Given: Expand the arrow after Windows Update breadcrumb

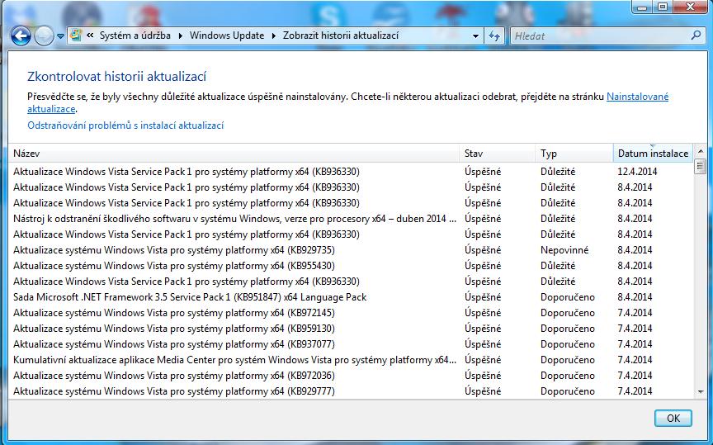Looking at the screenshot, I should pyautogui.click(x=274, y=36).
